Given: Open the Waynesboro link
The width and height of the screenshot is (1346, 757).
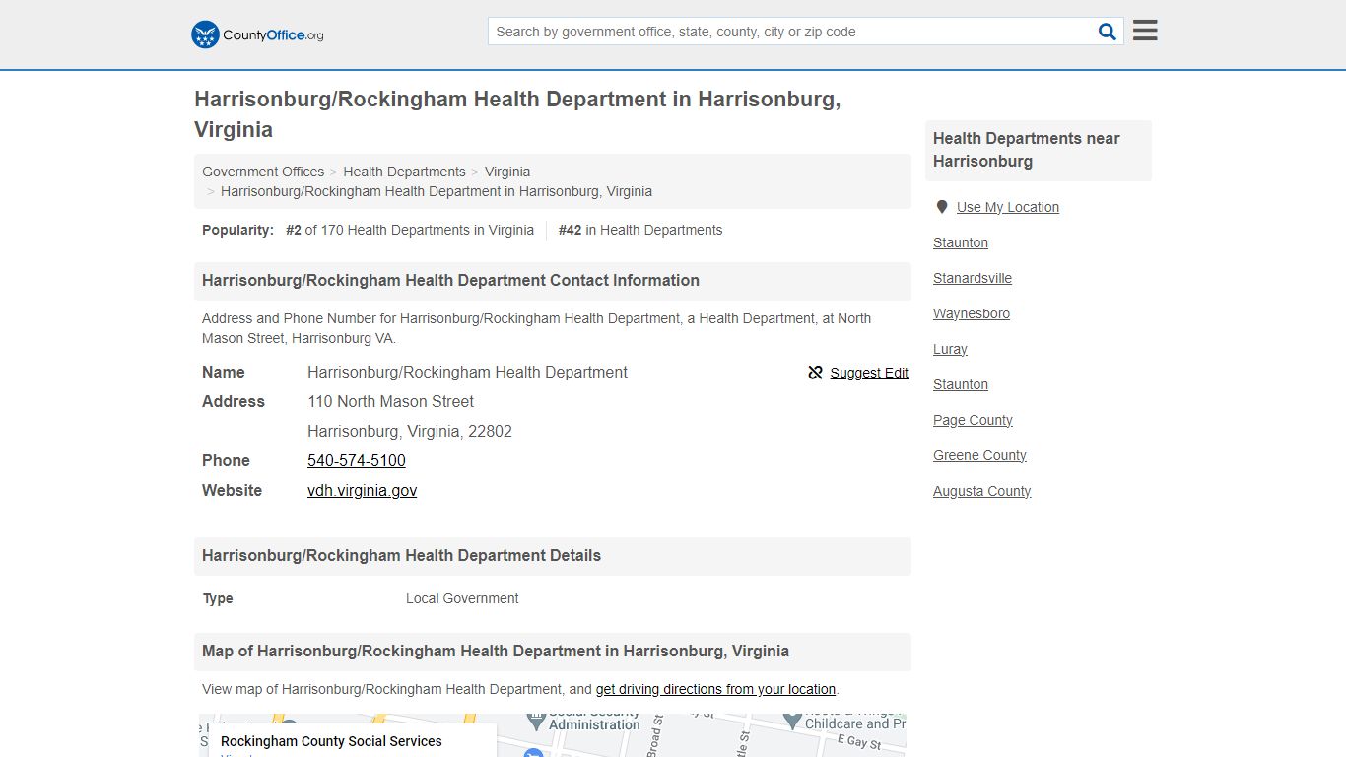Looking at the screenshot, I should [972, 313].
